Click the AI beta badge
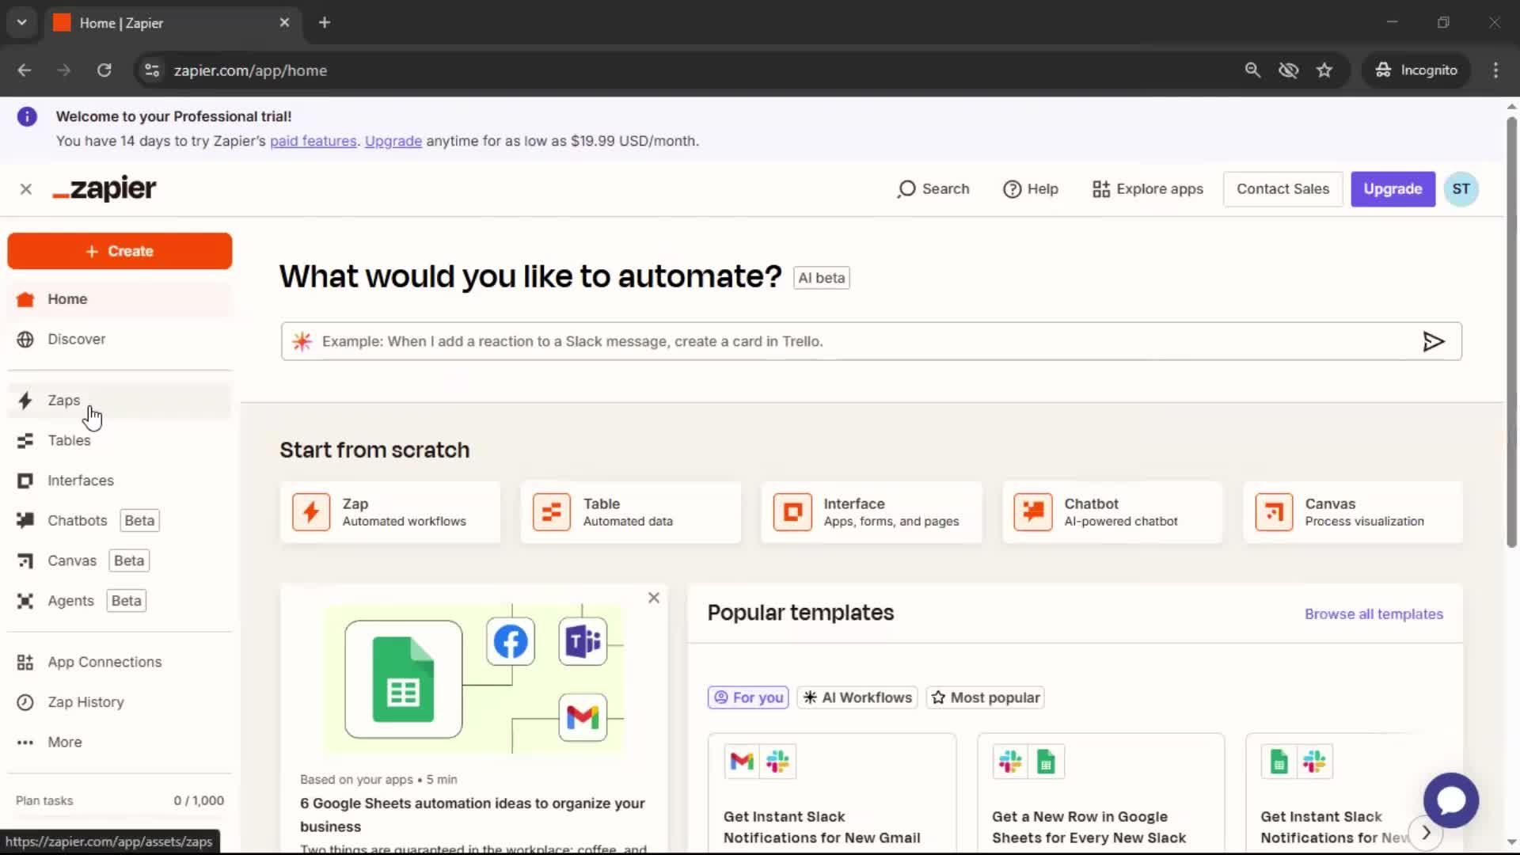 821,278
